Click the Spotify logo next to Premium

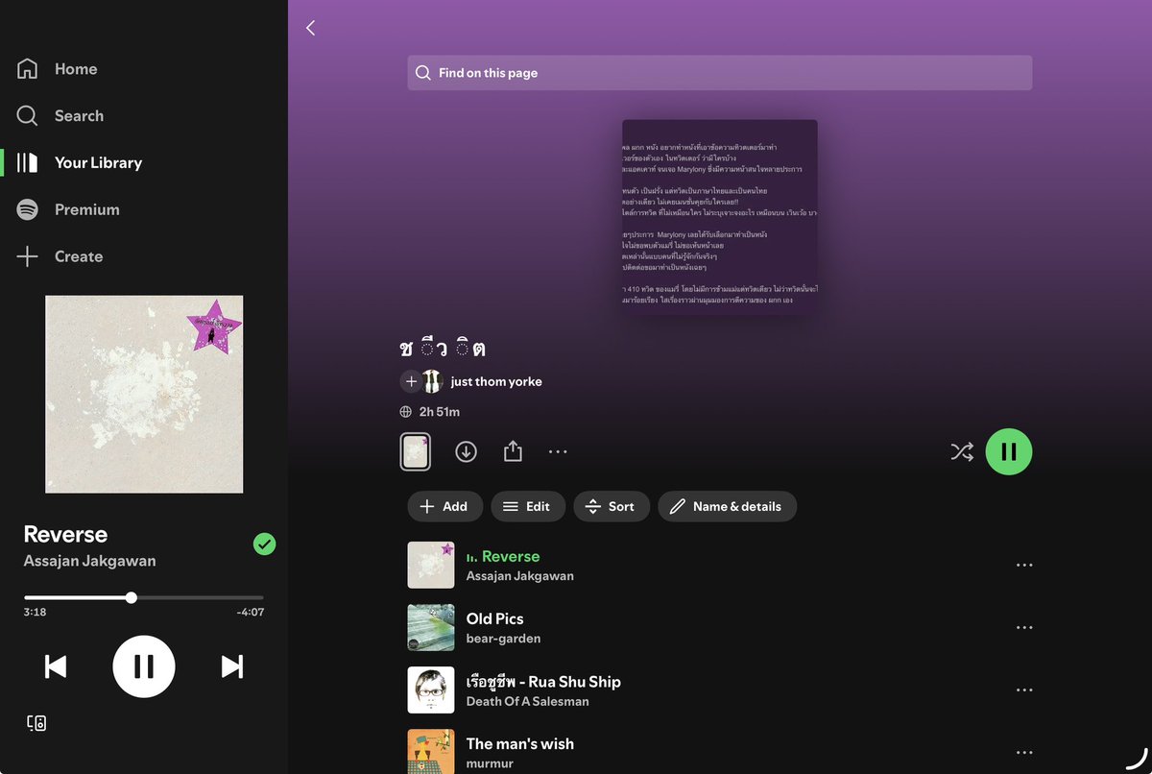tap(27, 209)
